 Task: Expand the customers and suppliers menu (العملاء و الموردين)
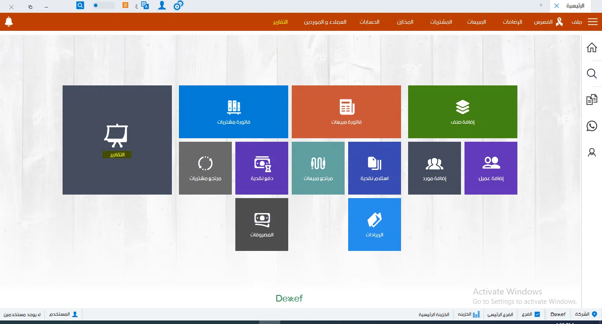click(x=325, y=22)
